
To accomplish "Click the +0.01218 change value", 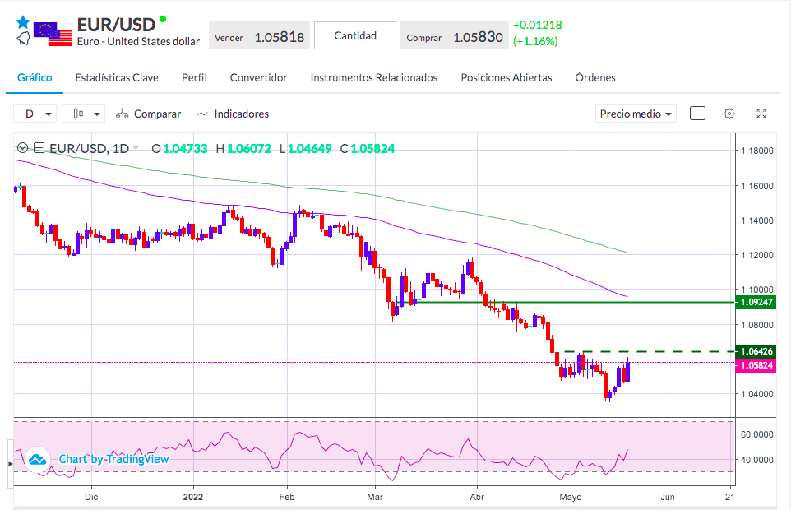I will coord(537,25).
